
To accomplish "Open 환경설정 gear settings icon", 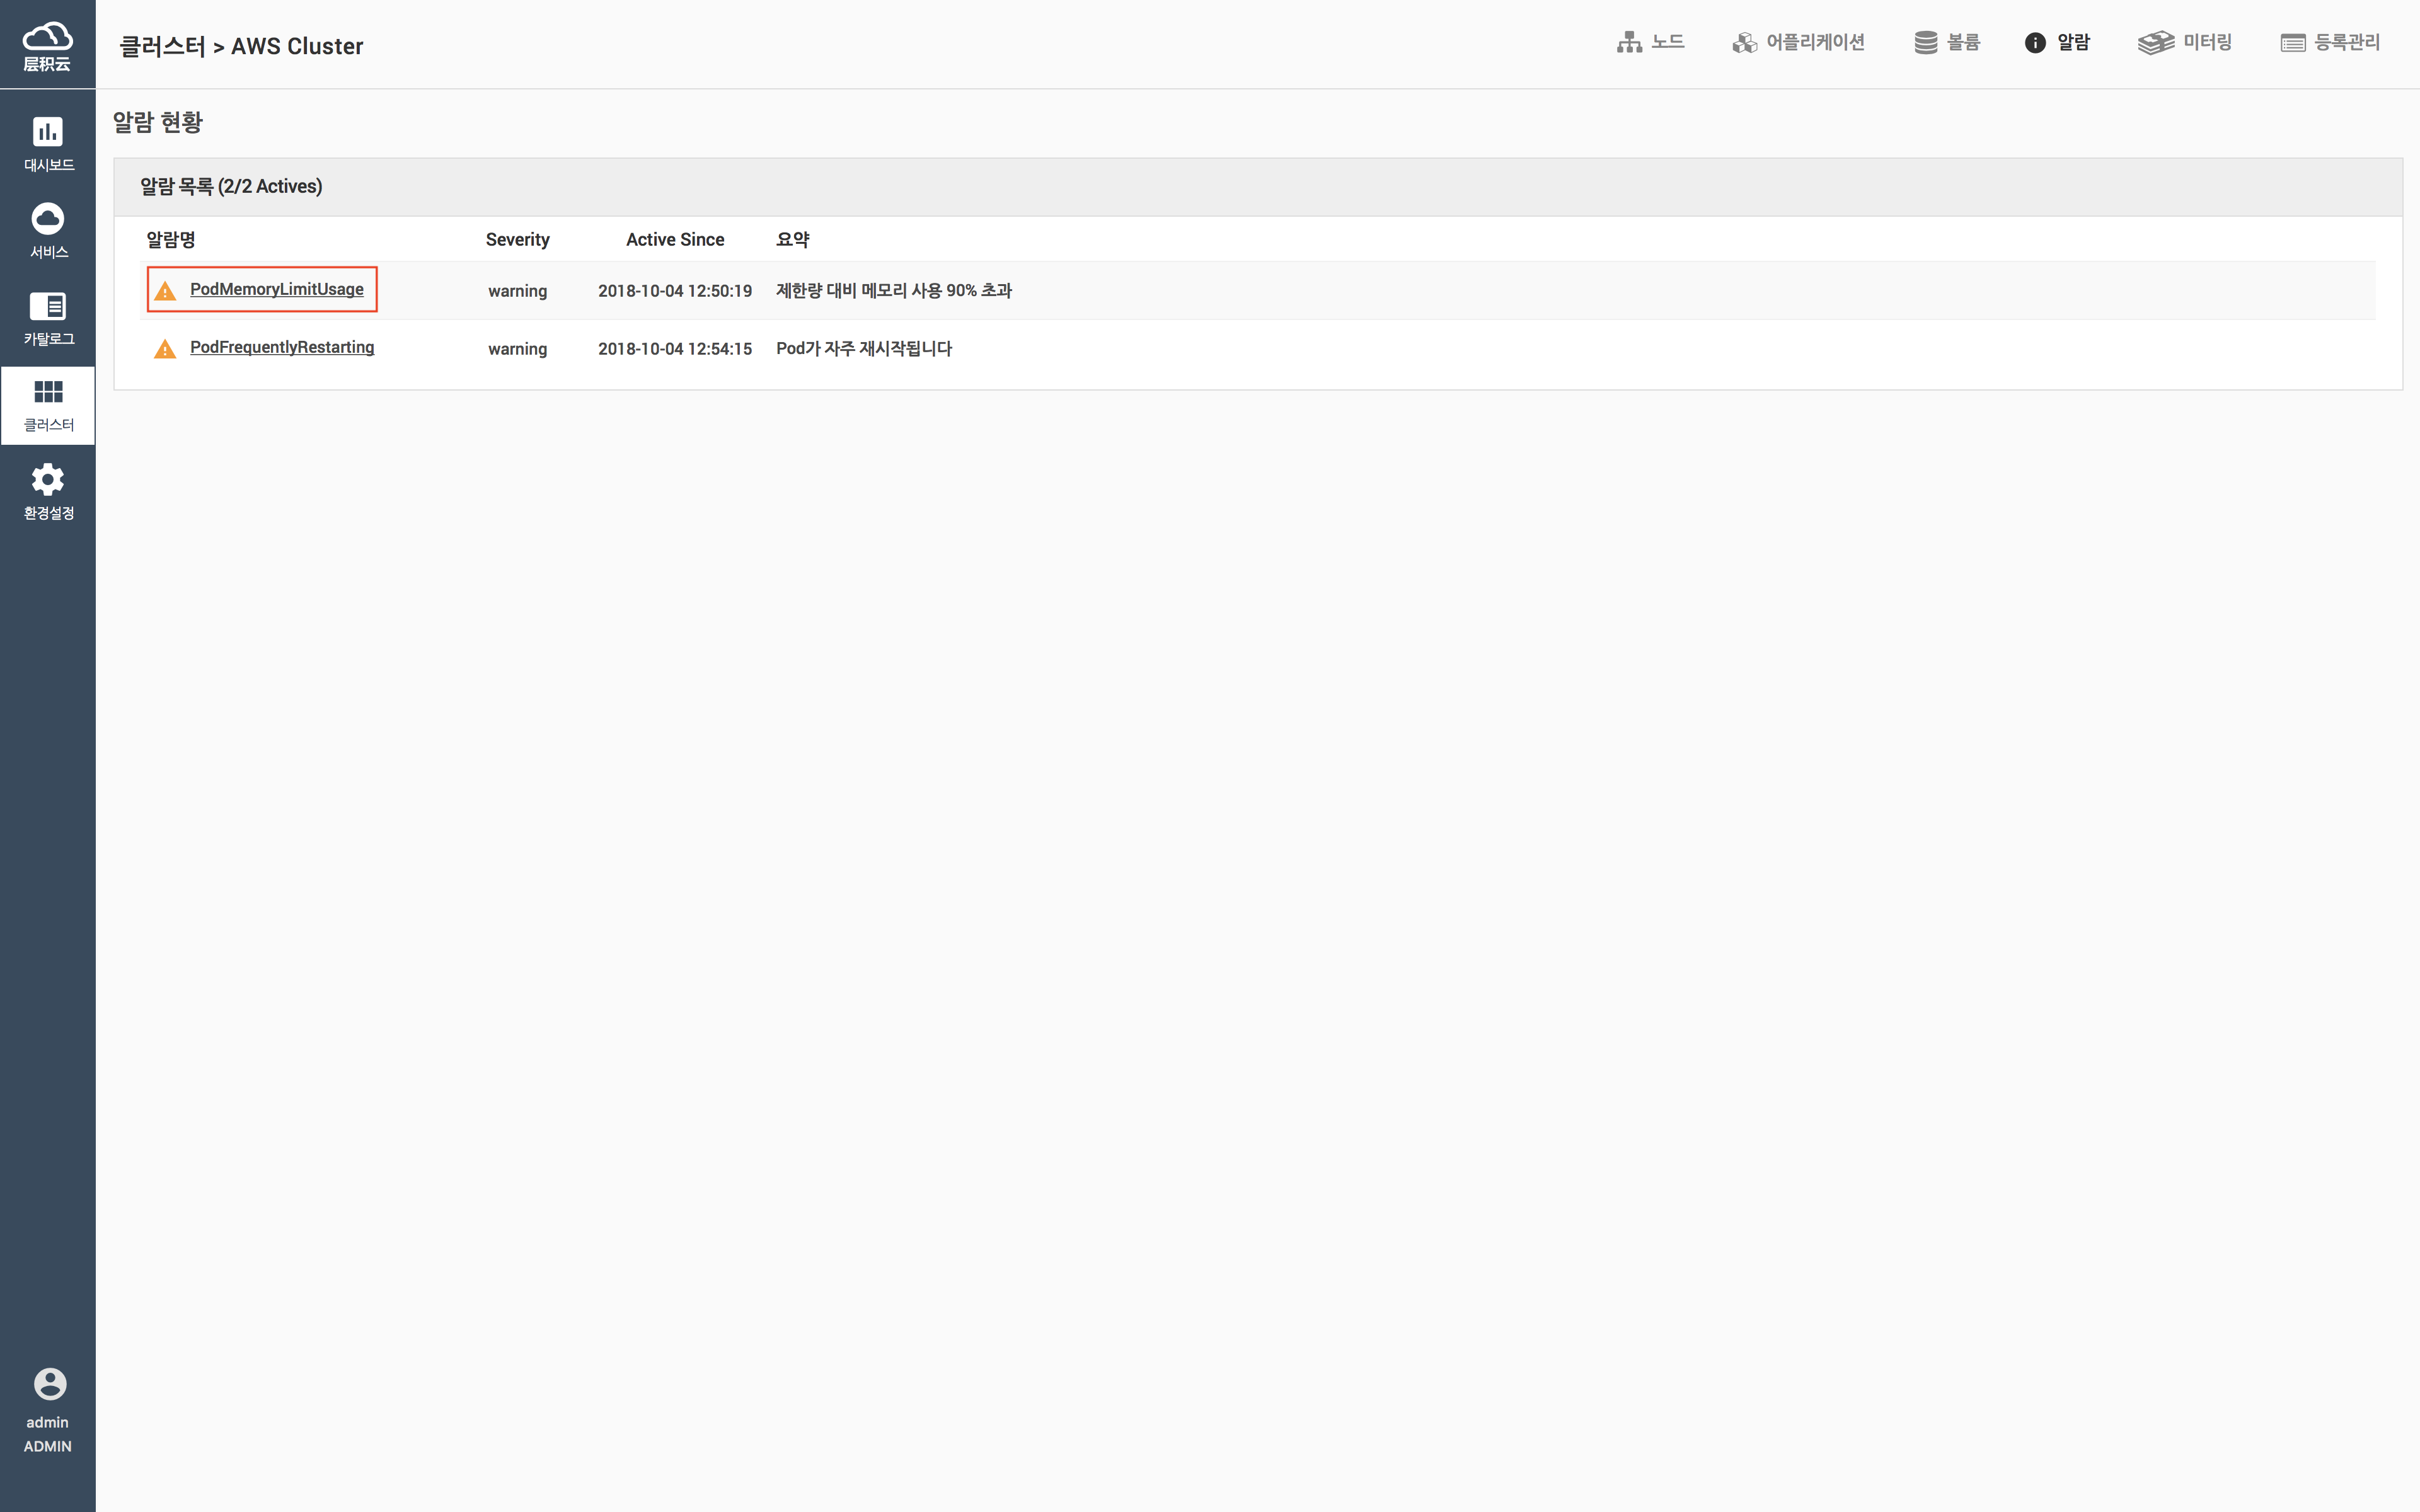I will coord(47,480).
